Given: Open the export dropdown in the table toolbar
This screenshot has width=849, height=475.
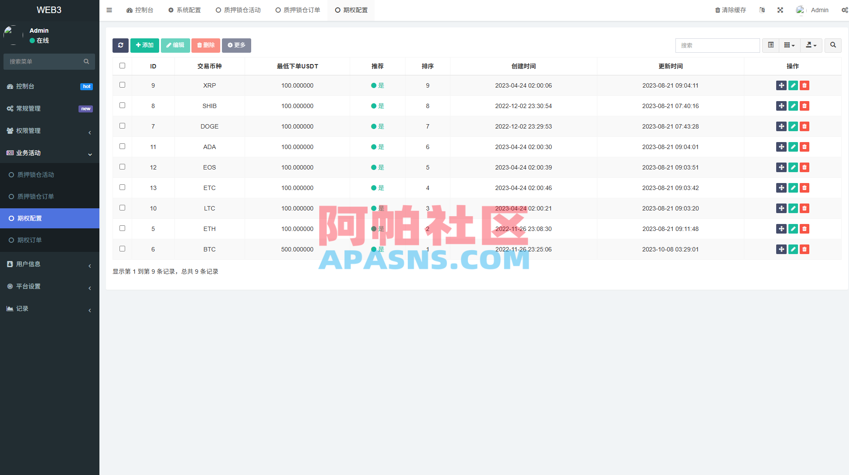Looking at the screenshot, I should (811, 45).
